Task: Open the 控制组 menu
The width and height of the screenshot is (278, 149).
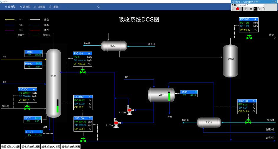Action: click(10, 6)
